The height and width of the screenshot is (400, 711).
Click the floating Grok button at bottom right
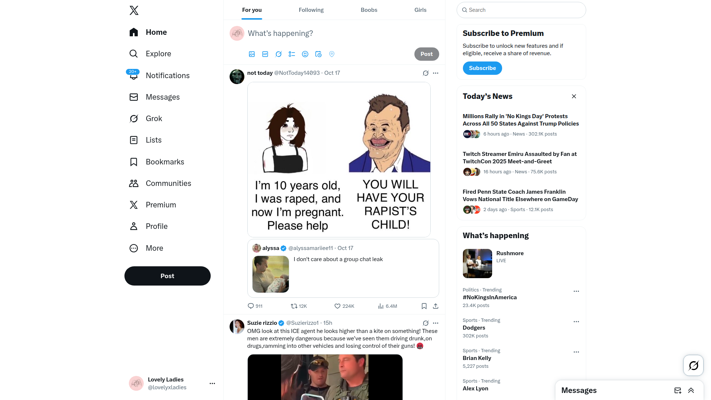[x=693, y=366]
